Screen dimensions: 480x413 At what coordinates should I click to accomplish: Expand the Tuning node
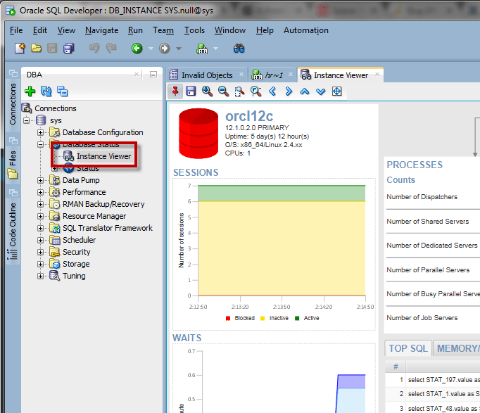(x=40, y=276)
